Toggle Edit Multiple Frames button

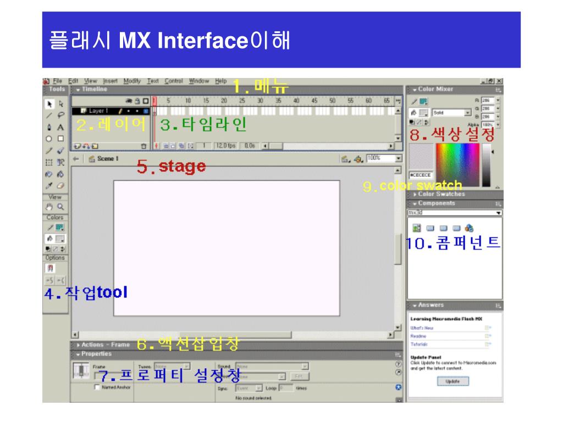tap(182, 146)
